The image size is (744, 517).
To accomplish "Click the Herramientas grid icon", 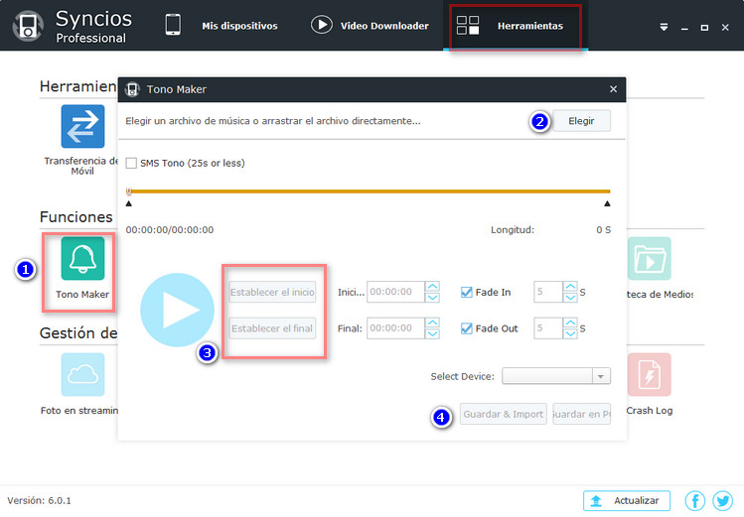I will (468, 25).
